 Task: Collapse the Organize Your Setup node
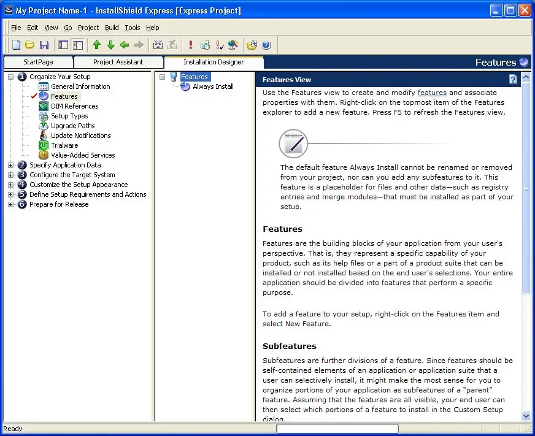10,77
